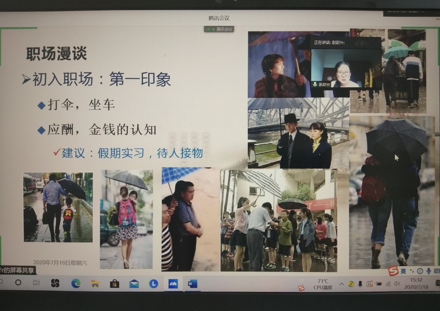Screen dimensions: 440x311
Task: Open the volume control in tray
Action: pyautogui.click(x=397, y=284)
